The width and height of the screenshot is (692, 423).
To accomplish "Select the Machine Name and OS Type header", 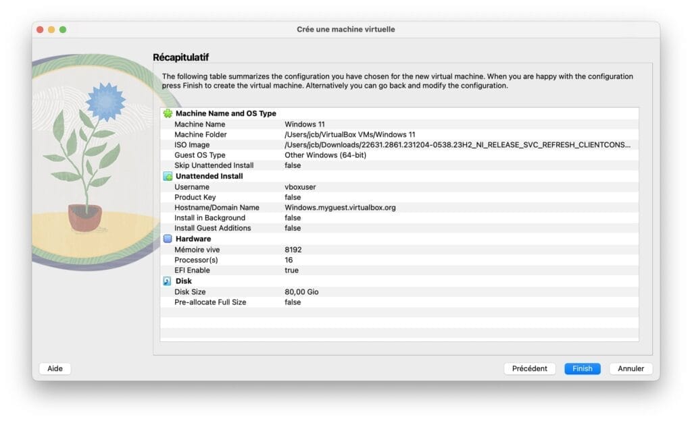I will tap(226, 113).
